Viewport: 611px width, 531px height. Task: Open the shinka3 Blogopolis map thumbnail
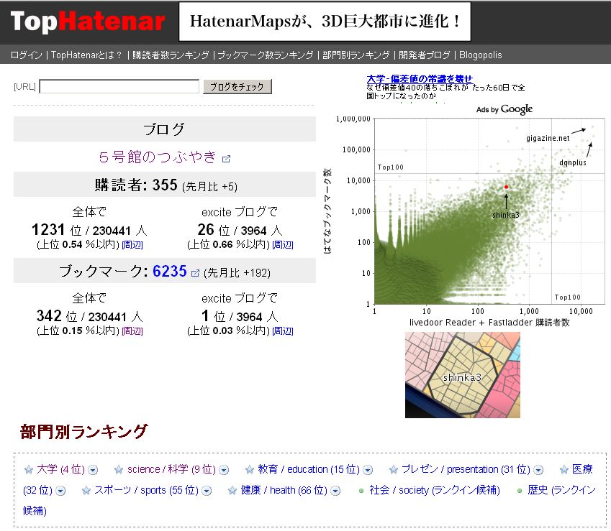pos(463,375)
